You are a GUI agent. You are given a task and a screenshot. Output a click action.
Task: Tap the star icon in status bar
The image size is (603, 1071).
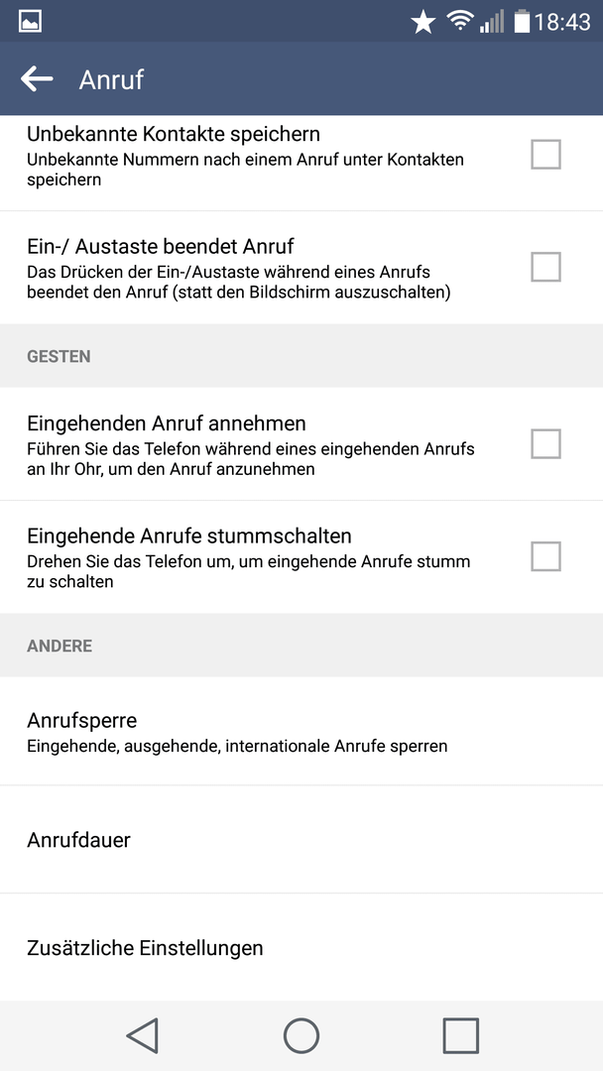pyautogui.click(x=422, y=22)
